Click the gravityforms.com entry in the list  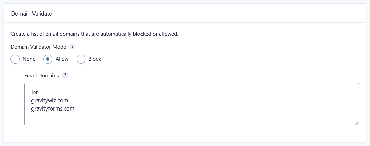tap(52, 109)
